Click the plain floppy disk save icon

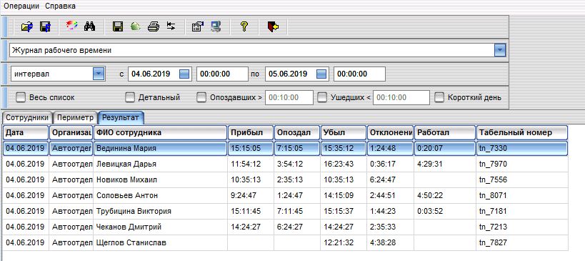[118, 26]
